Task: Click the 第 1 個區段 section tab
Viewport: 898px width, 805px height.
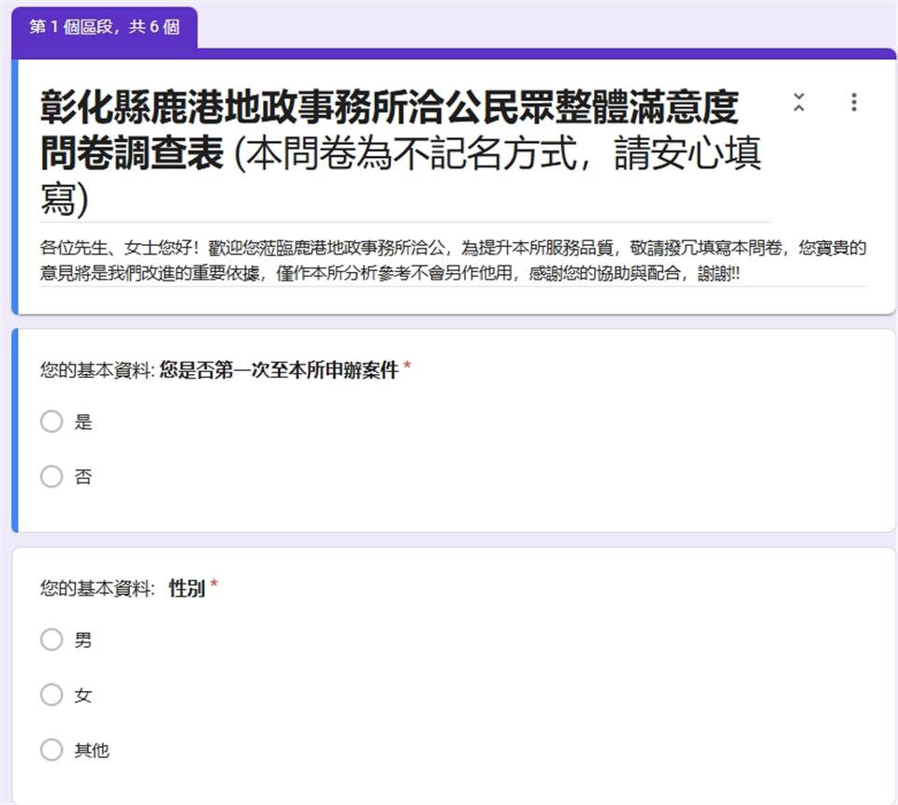Action: tap(104, 27)
